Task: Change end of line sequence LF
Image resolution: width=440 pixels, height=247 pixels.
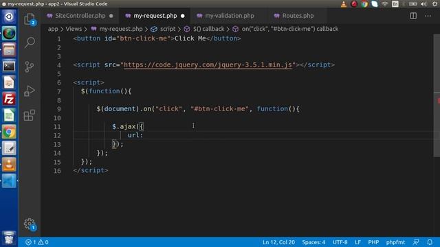Action: [357, 242]
